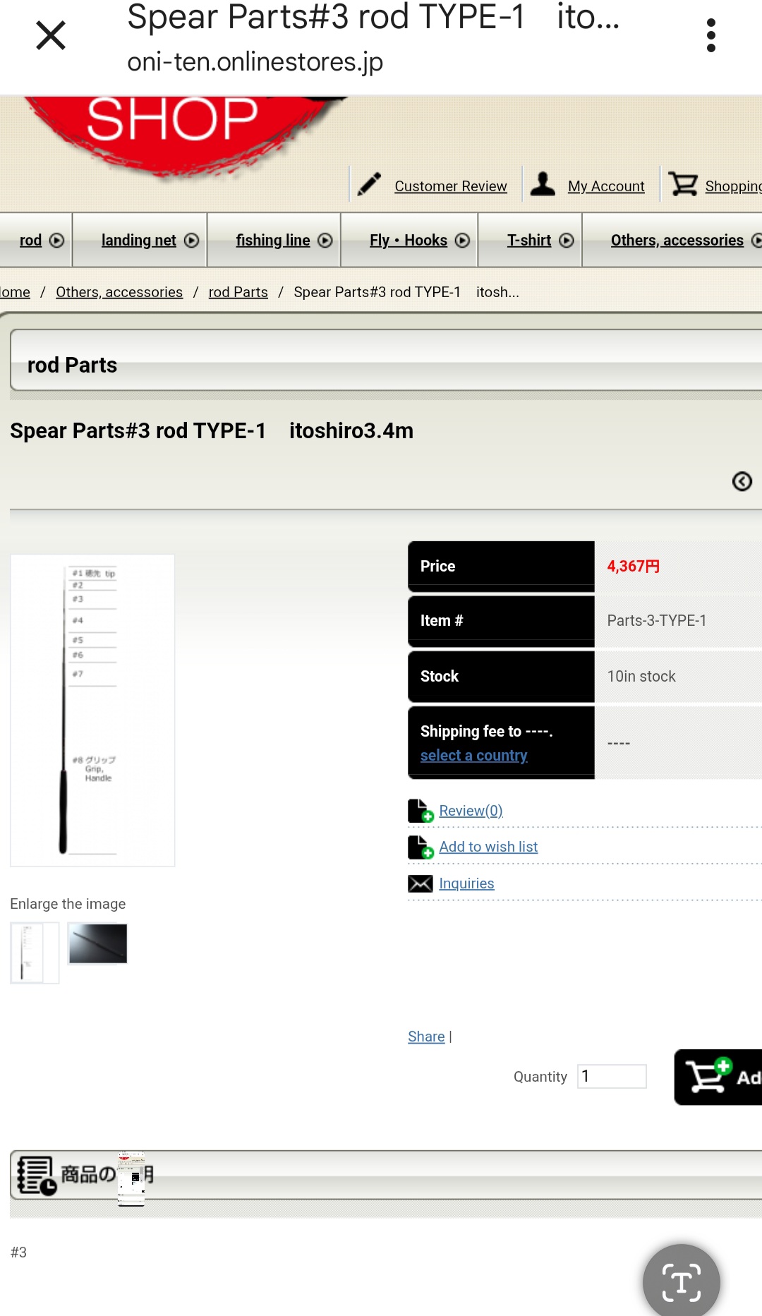
Task: Expand the fishing line category arrow
Action: pos(325,241)
